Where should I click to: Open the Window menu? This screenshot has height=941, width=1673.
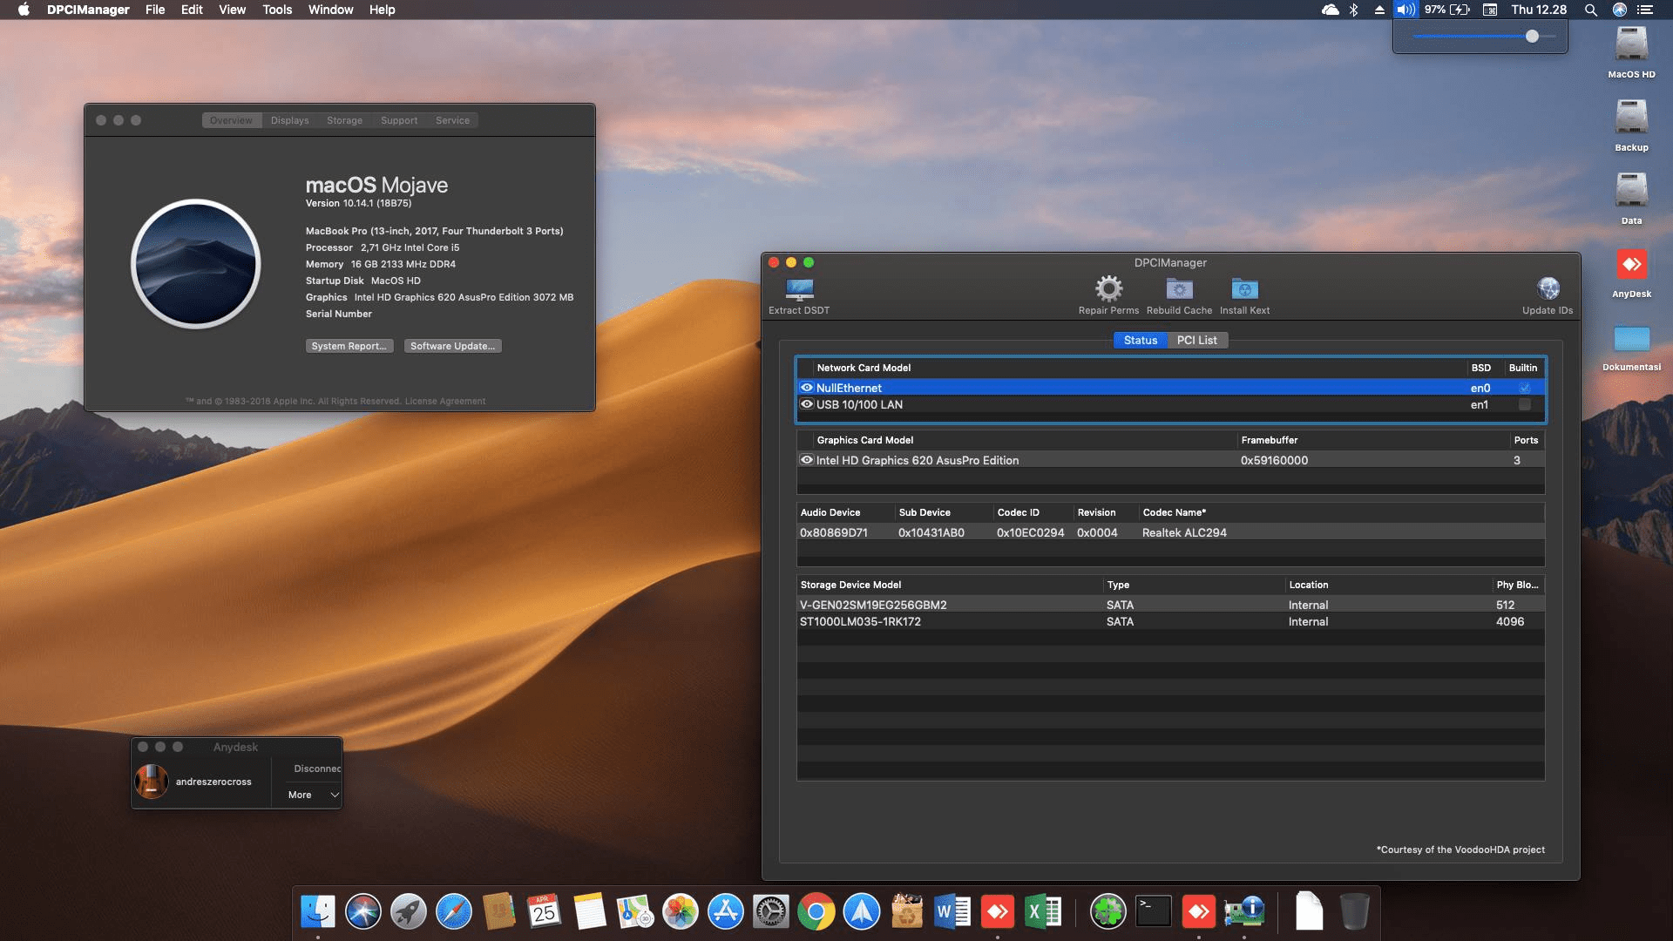330,10
